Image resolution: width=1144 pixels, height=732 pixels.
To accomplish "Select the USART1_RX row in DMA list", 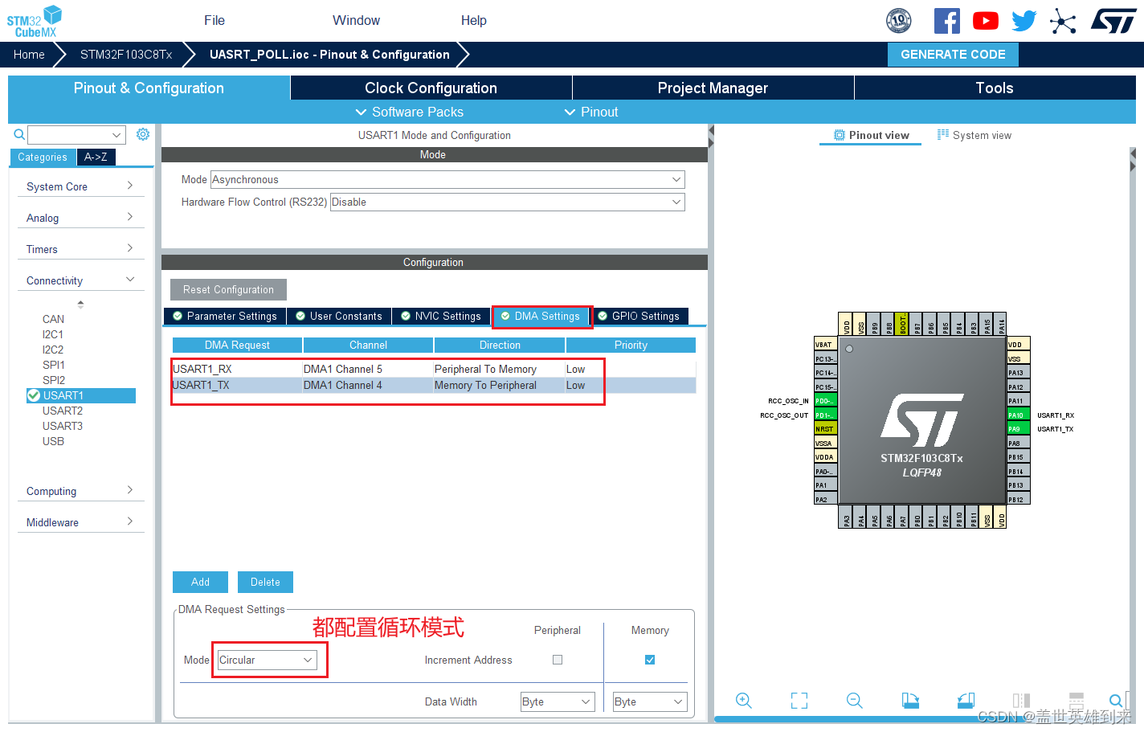I will point(237,369).
